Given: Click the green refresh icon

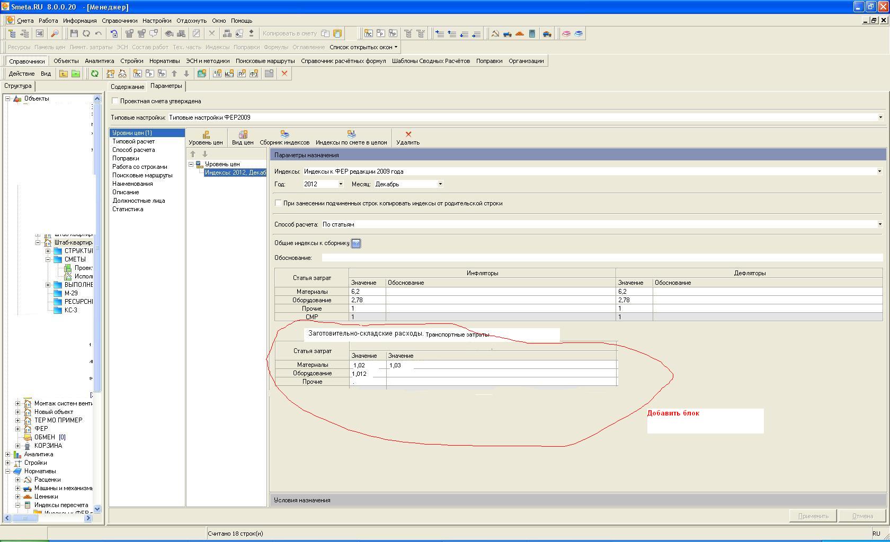Looking at the screenshot, I should (x=94, y=74).
